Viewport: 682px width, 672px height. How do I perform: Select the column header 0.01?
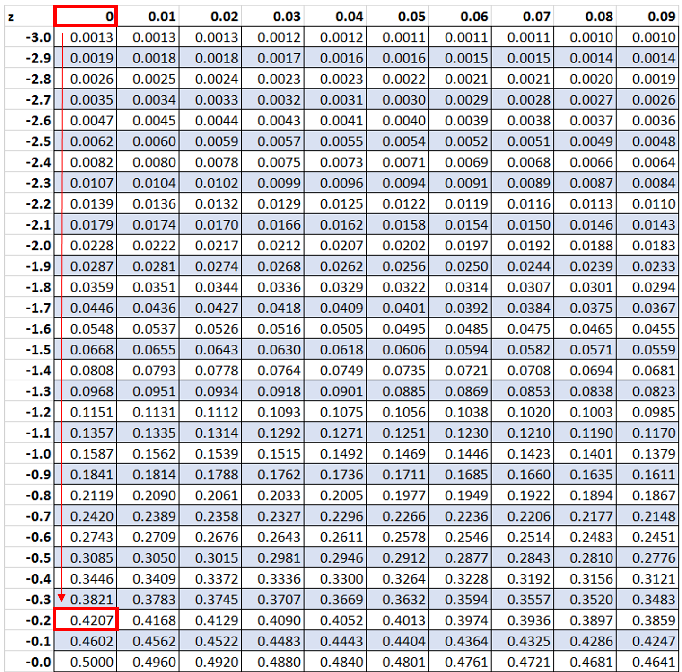[x=161, y=16]
